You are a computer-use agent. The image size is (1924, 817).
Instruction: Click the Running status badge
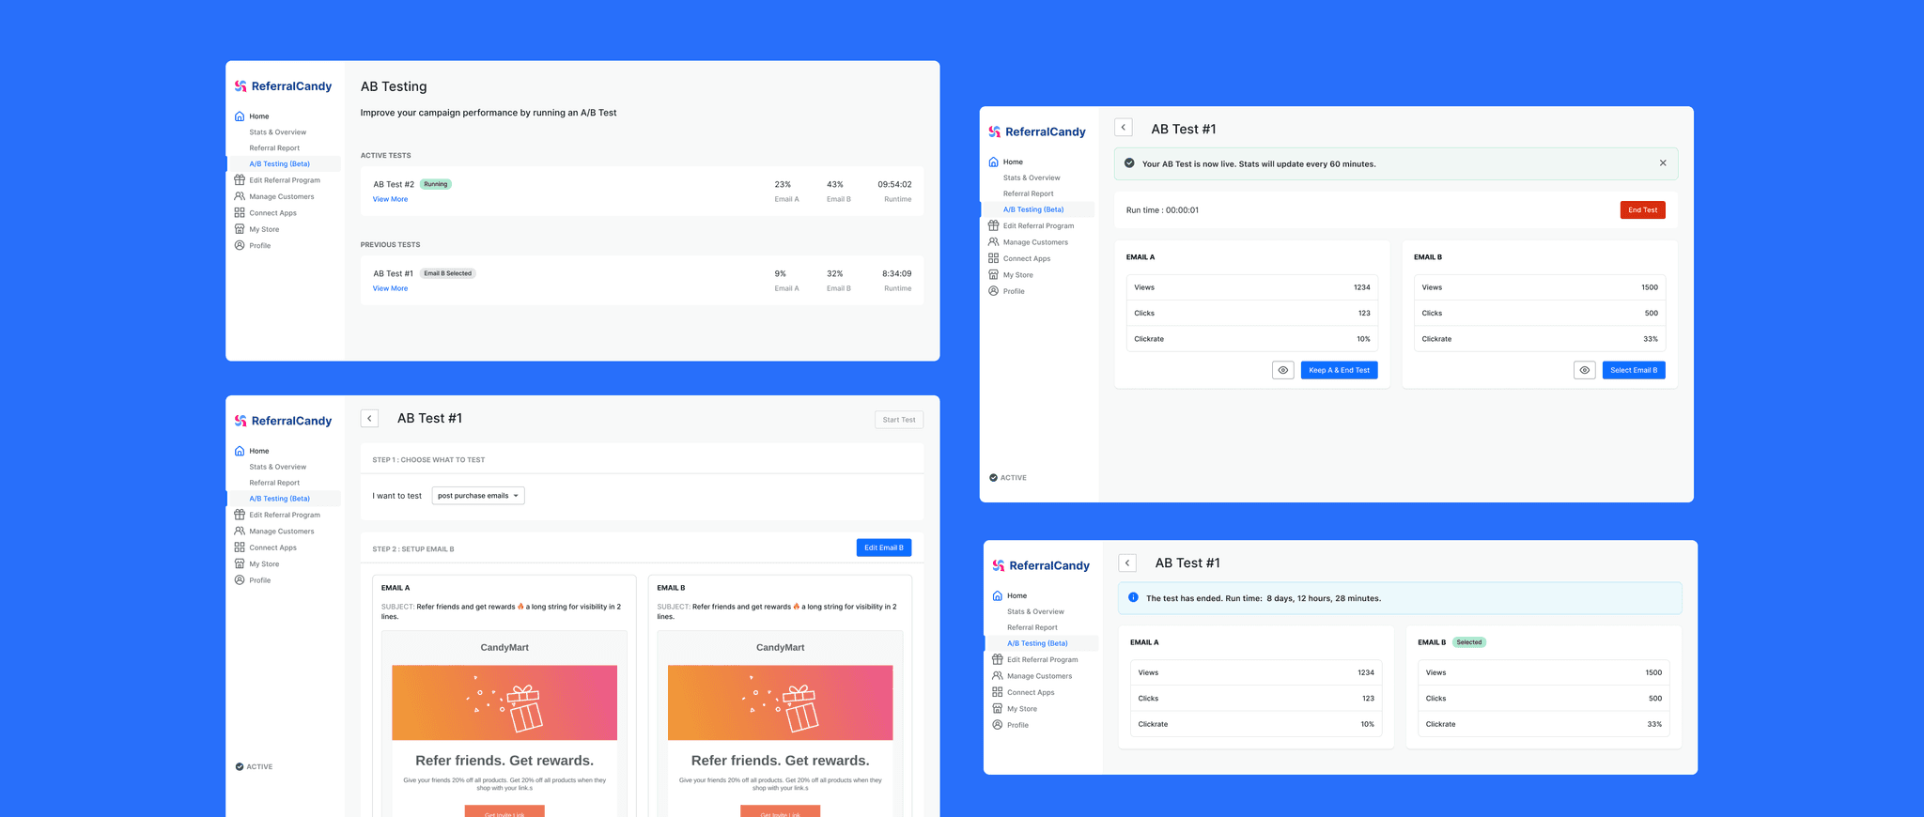[x=436, y=184]
